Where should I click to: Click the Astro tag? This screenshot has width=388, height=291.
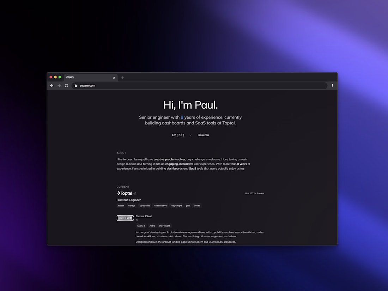152,226
